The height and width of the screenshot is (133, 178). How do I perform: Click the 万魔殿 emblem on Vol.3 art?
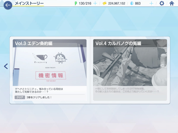tap(60, 58)
